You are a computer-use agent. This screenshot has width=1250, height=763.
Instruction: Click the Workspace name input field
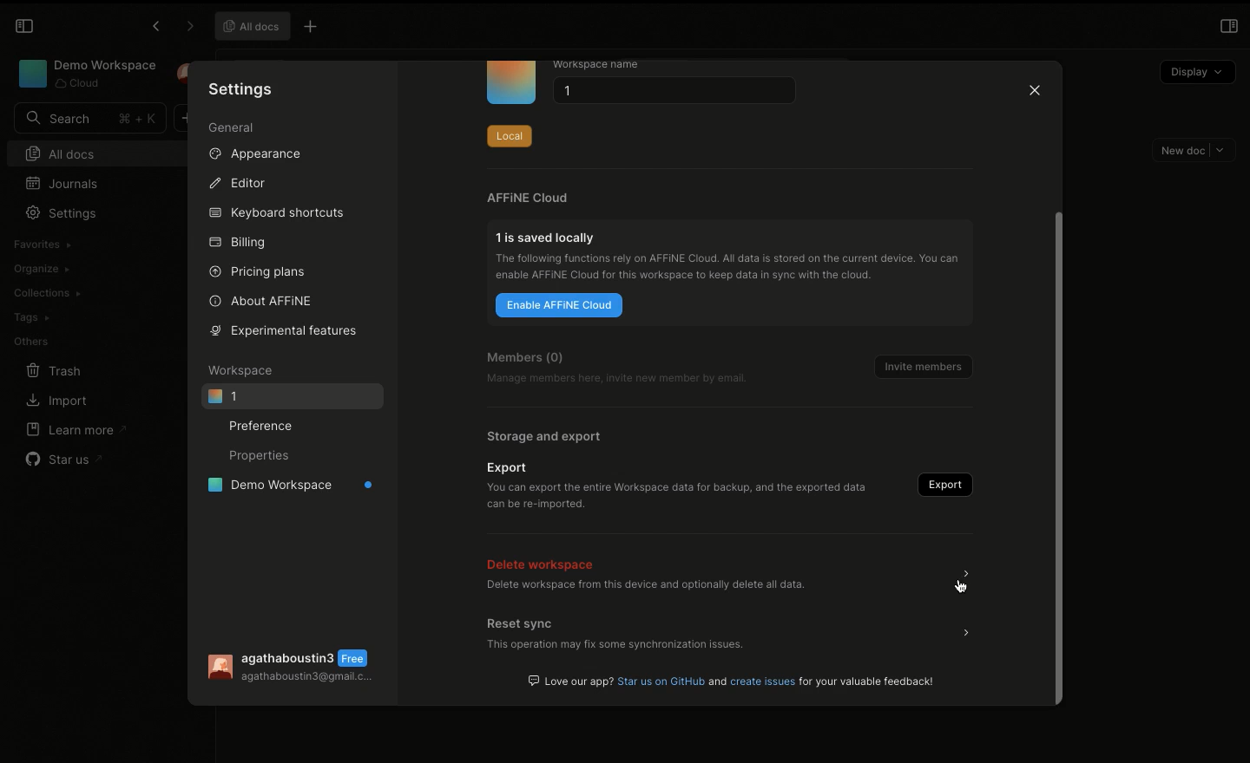674,91
